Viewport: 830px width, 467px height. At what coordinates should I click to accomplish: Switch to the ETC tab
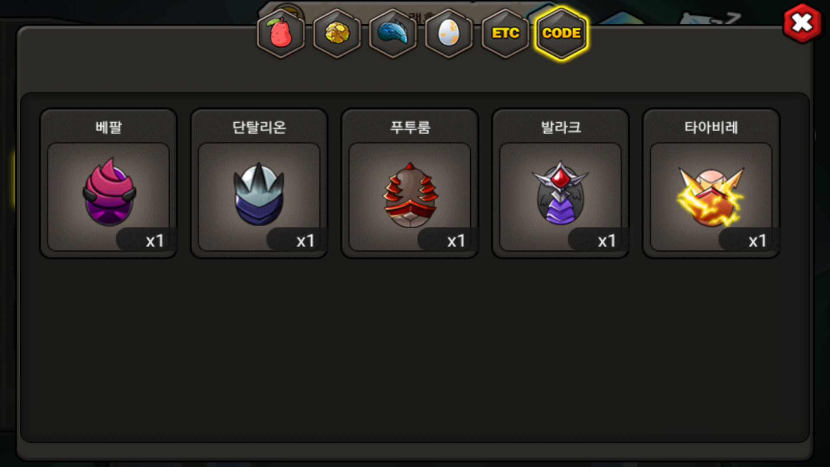pos(505,33)
